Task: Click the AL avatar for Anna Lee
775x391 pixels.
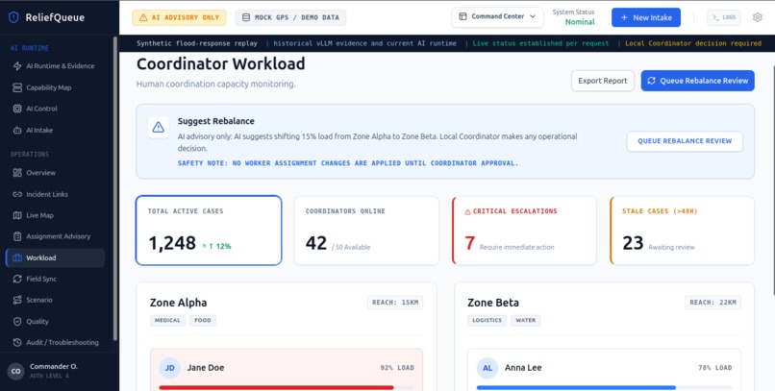Action: [487, 368]
